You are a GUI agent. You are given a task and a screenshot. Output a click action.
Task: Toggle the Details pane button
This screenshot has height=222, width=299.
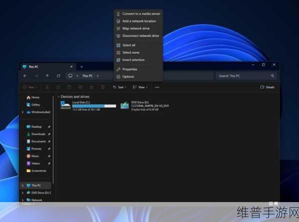pyautogui.click(x=267, y=87)
